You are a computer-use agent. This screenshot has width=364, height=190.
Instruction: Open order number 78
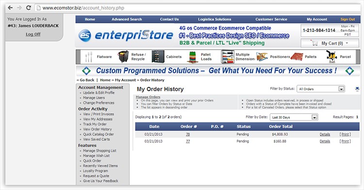[188, 134]
